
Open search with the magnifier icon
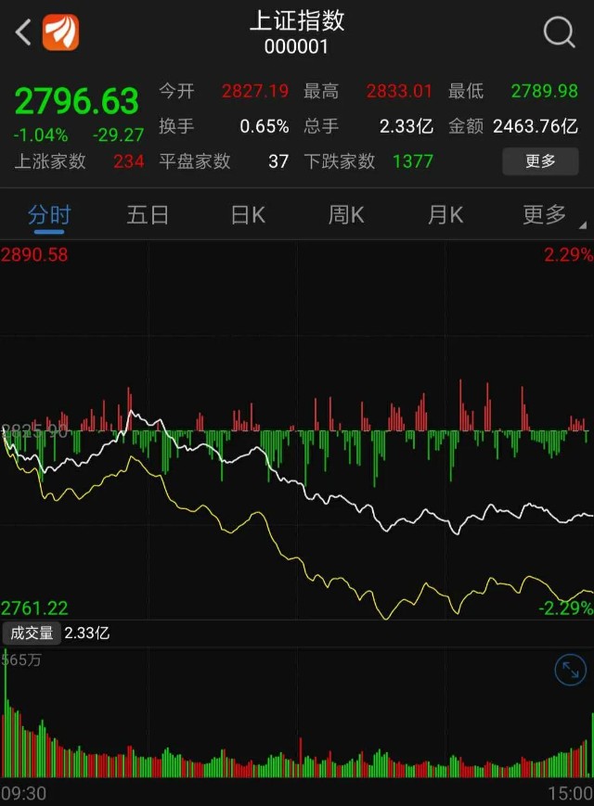tap(559, 33)
